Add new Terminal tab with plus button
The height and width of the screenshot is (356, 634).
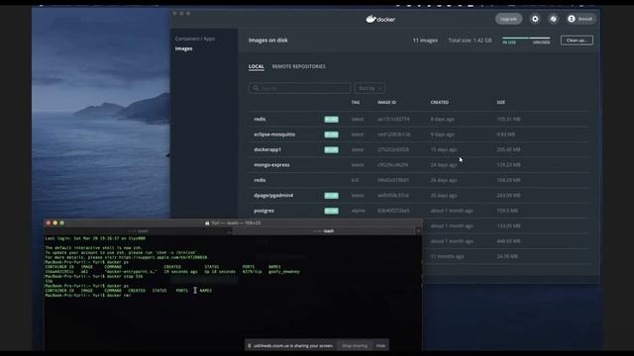click(418, 231)
